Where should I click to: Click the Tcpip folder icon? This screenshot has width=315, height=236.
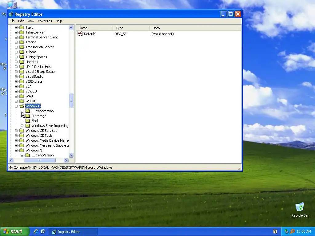point(22,27)
